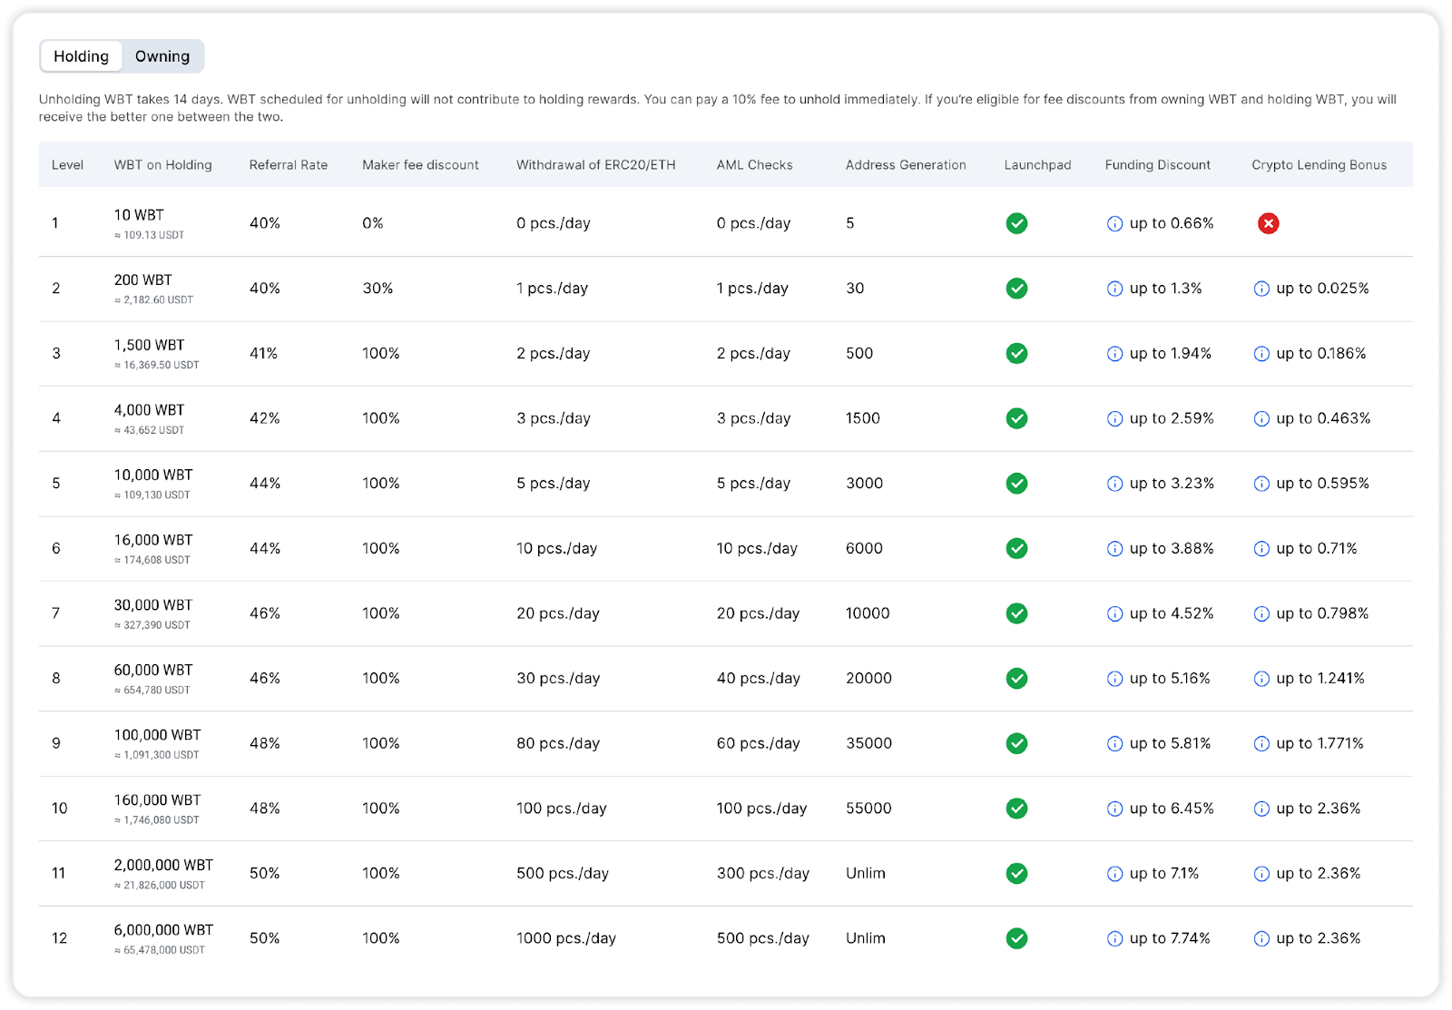Click info icon beside up to 7.74%
The height and width of the screenshot is (1010, 1452).
[1114, 939]
